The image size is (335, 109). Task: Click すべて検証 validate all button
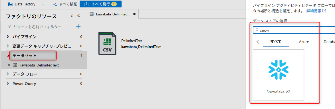point(65,4)
